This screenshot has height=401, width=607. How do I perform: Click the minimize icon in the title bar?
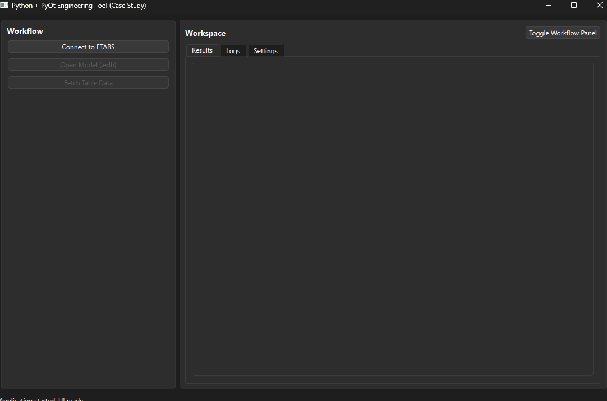coord(548,5)
